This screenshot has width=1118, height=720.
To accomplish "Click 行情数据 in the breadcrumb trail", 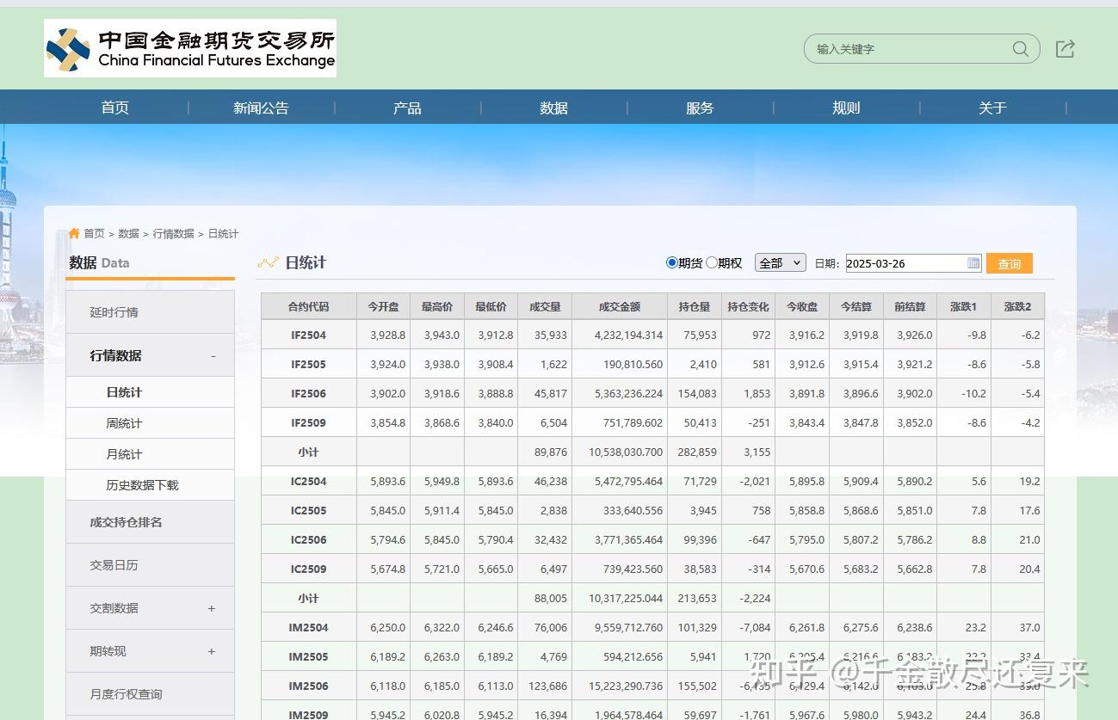I will pyautogui.click(x=173, y=233).
